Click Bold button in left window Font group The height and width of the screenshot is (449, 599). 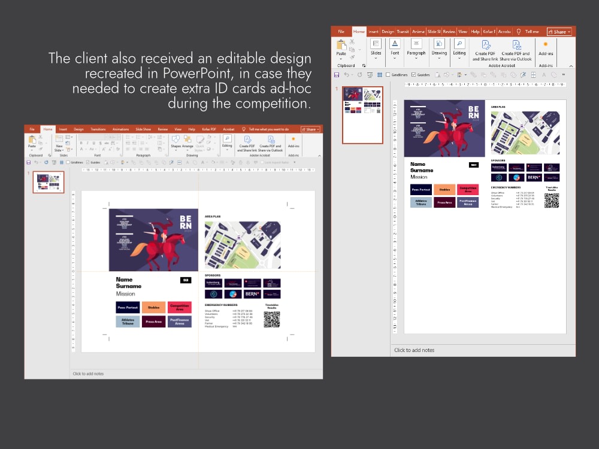pyautogui.click(x=81, y=143)
